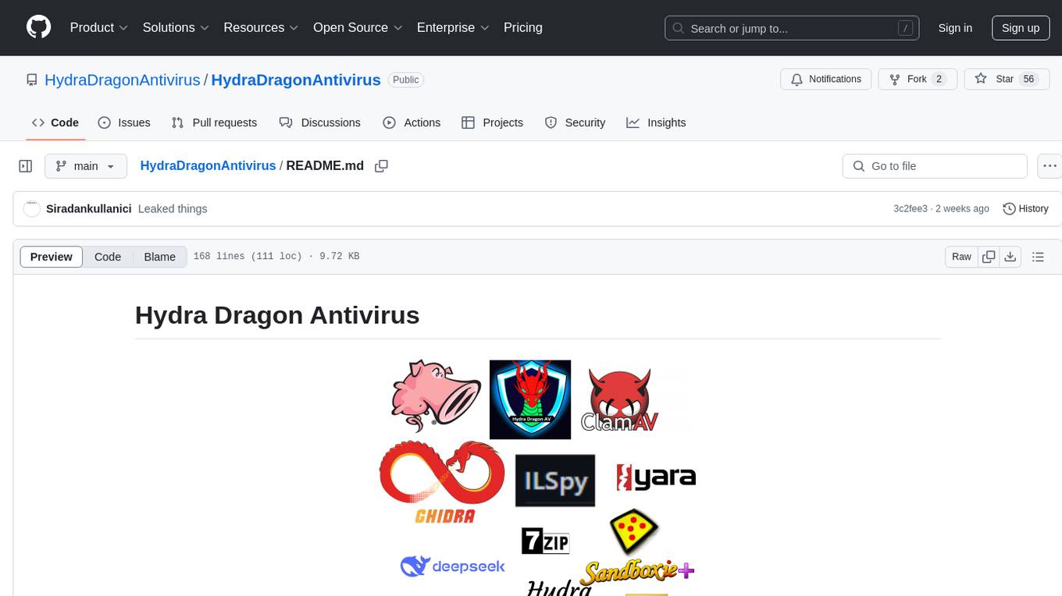Open the GitHub homepage logo

tap(38, 27)
